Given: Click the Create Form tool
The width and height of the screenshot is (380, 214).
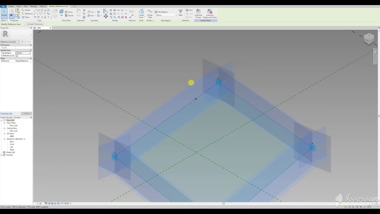Looking at the screenshot, I should coord(141,13).
